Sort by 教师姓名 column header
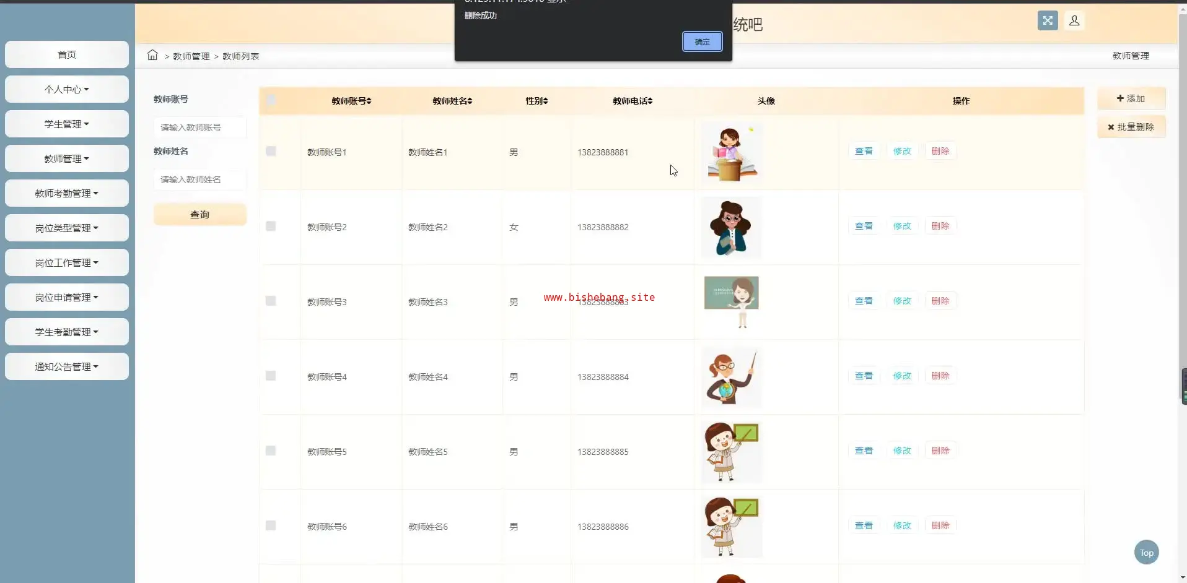 [452, 101]
